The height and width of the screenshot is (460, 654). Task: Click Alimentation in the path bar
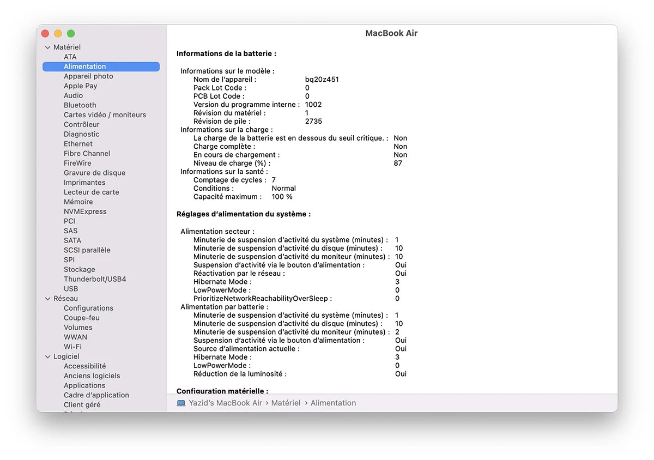(334, 403)
